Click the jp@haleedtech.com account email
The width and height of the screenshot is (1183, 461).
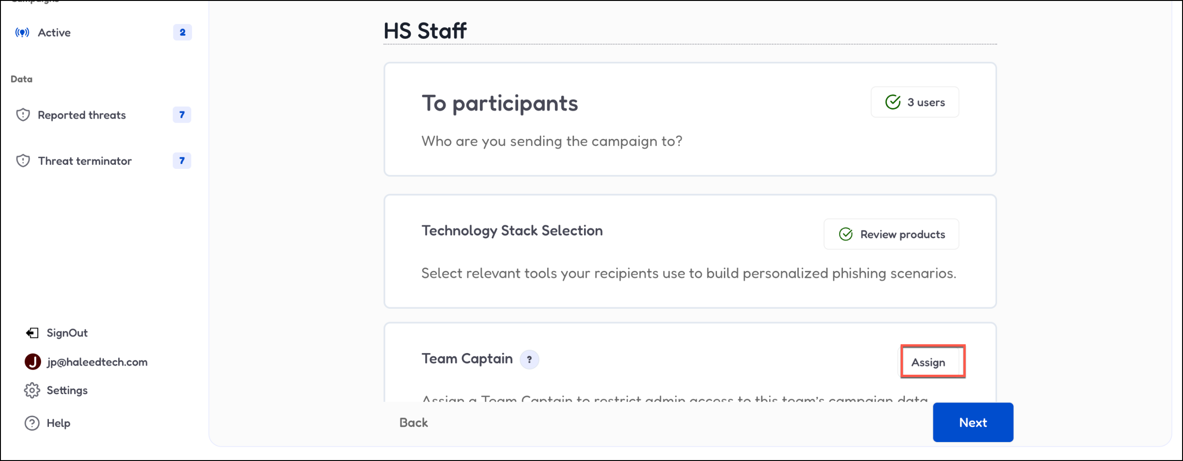[97, 362]
